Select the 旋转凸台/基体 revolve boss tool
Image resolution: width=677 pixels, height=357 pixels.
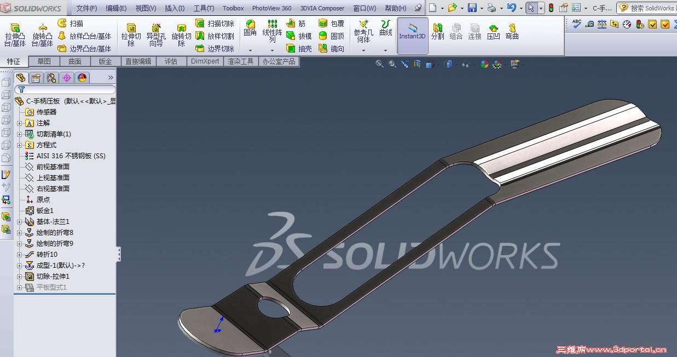(42, 34)
